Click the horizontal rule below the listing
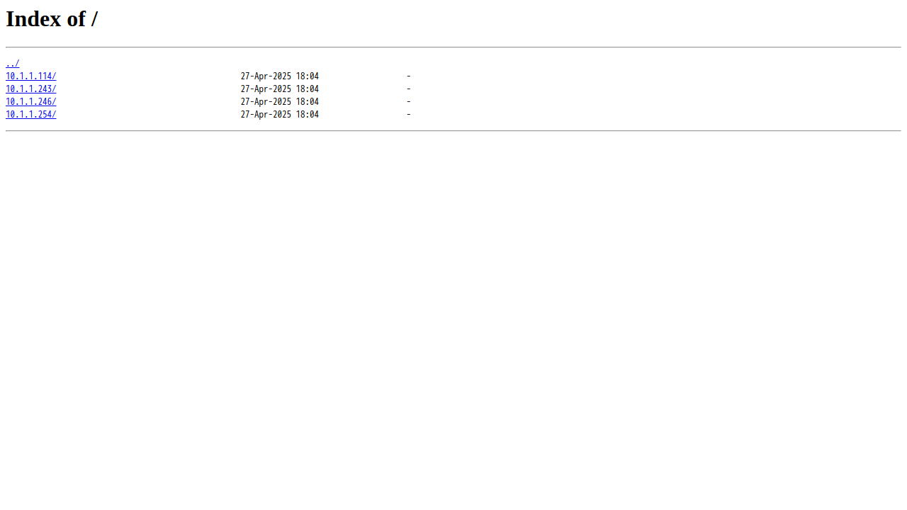 [453, 131]
